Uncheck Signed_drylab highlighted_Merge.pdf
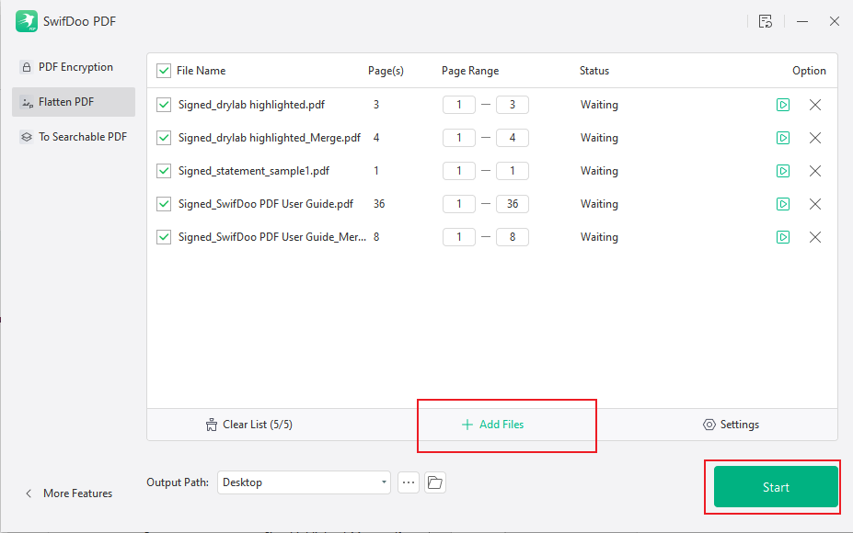 163,137
